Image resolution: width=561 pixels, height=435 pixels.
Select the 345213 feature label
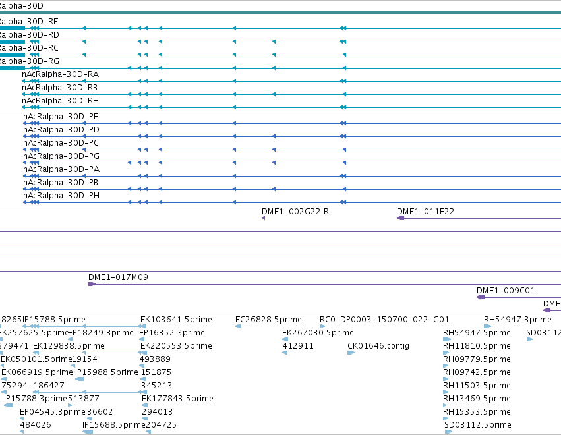pos(156,386)
